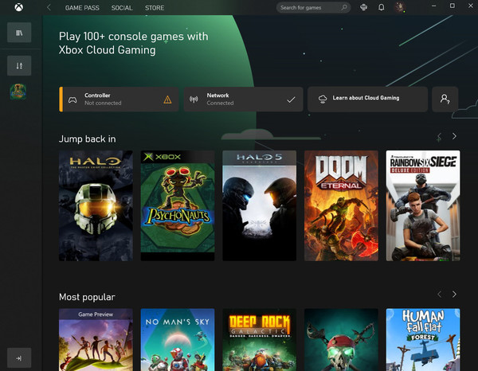Open the Psychonauts game tile

(178, 205)
